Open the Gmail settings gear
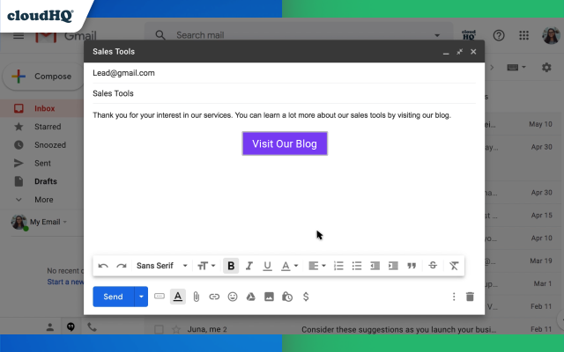Viewport: 564px width, 352px height. tap(546, 67)
